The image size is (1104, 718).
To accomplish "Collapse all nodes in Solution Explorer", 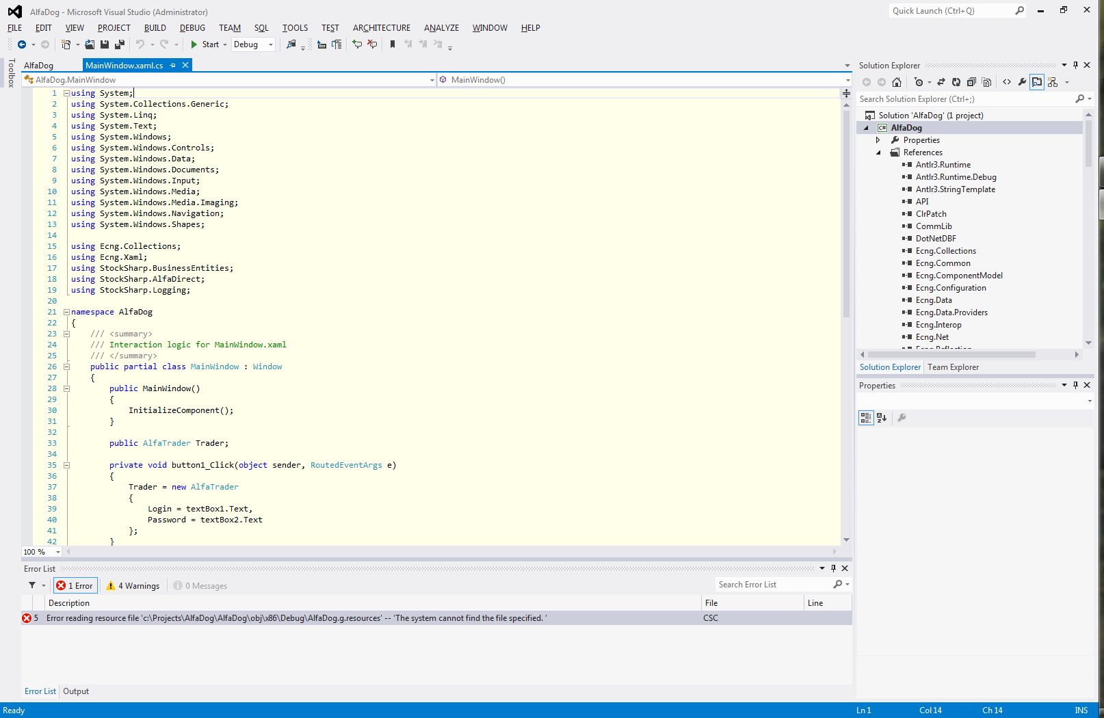I will point(971,82).
